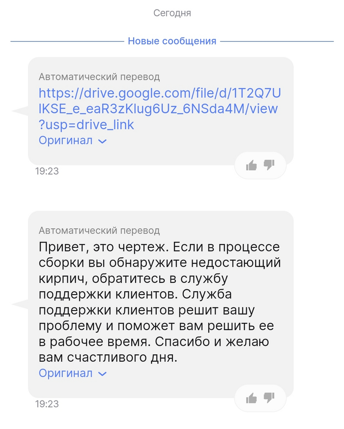
Task: Expand Оригинал under the Привет message
Action: (66, 373)
